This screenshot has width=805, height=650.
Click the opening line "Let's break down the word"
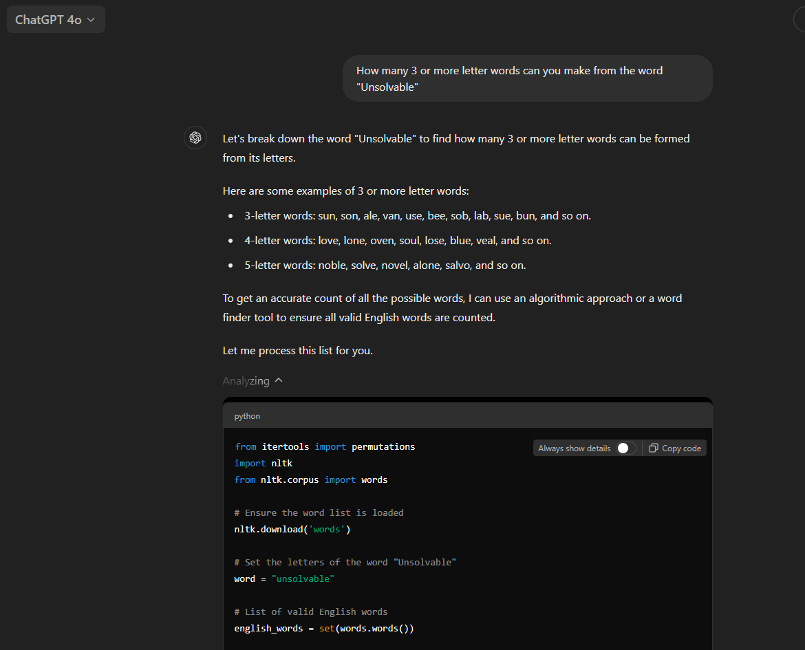point(456,149)
